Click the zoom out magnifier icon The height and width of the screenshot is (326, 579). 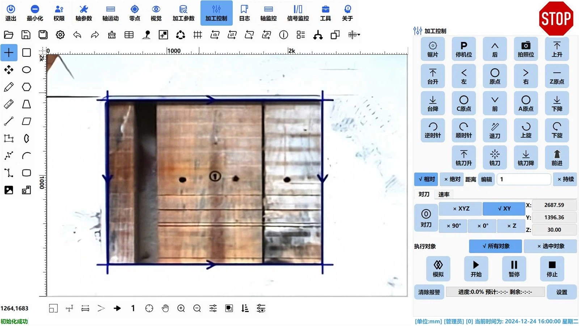coord(197,308)
